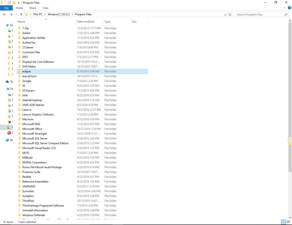Switch to the View ribbon tab
Screen dimensions: 292x225
click(46, 8)
